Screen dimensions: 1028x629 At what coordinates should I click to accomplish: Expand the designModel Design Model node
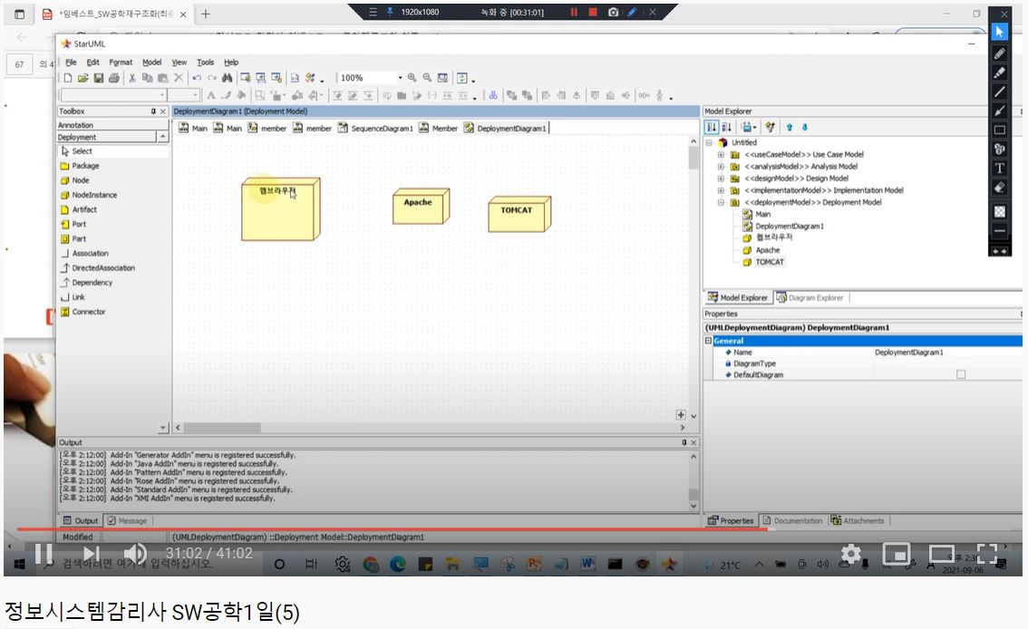click(x=722, y=179)
